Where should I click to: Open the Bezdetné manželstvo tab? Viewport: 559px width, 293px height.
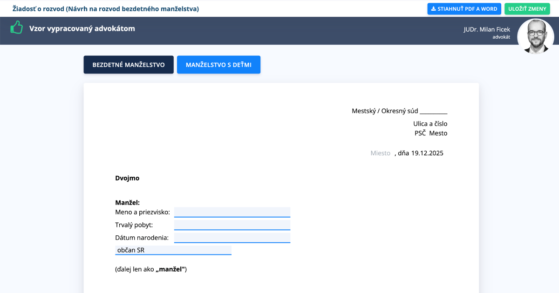[x=129, y=65]
